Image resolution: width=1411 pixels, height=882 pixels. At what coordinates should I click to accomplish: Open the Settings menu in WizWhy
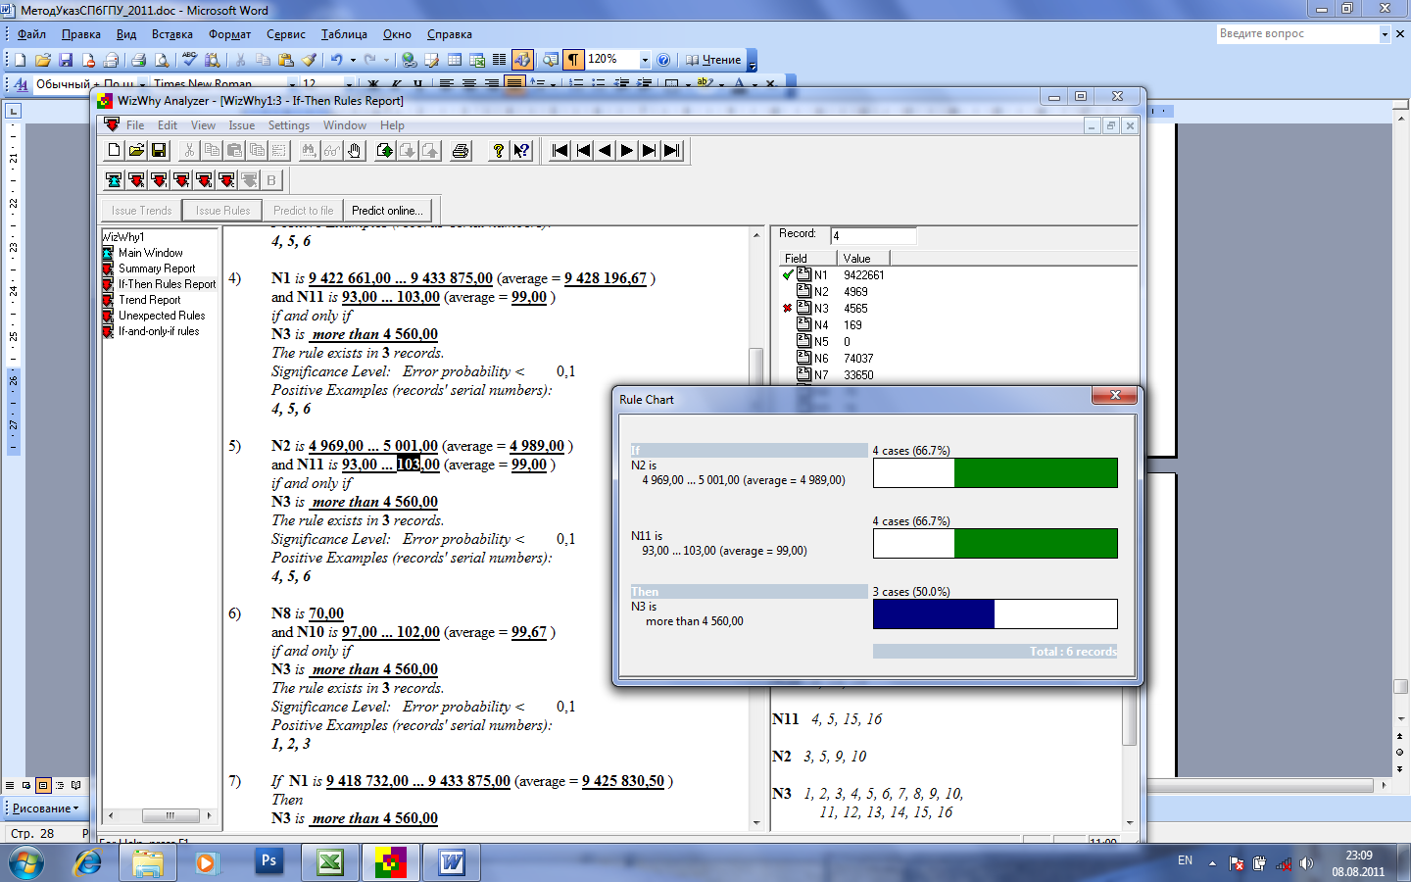pos(288,125)
